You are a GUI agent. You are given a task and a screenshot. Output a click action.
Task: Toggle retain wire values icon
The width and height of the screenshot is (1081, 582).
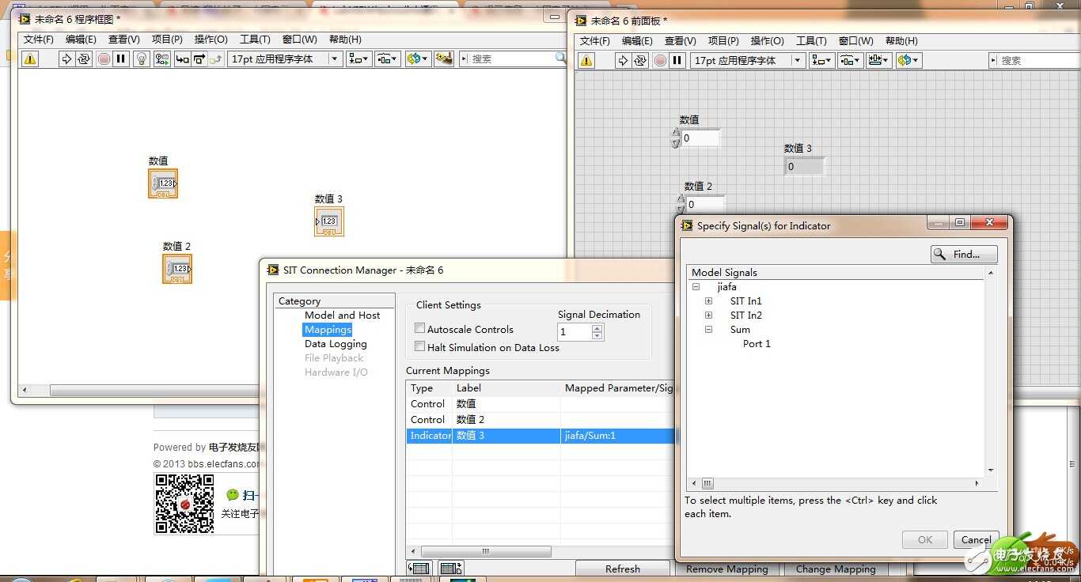162,59
